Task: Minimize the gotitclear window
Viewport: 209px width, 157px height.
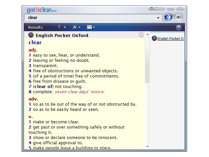Action: click(x=170, y=9)
